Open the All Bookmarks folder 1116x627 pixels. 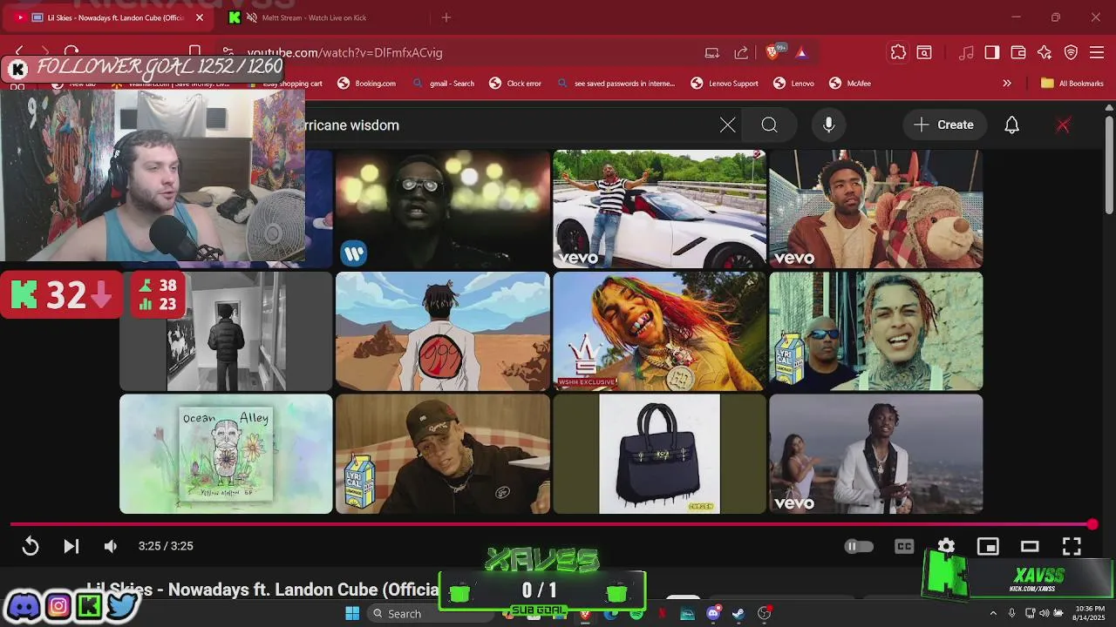pos(1072,84)
